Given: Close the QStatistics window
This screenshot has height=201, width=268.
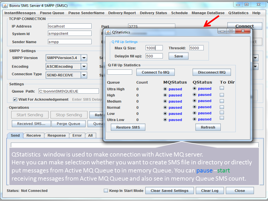Looking at the screenshot, I should coord(243,31).
